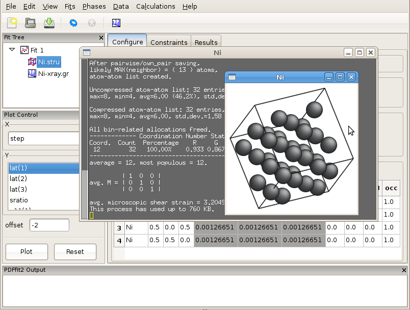This screenshot has width=410, height=310.
Task: Click the Ni element cell in row 3
Action: pyautogui.click(x=136, y=228)
